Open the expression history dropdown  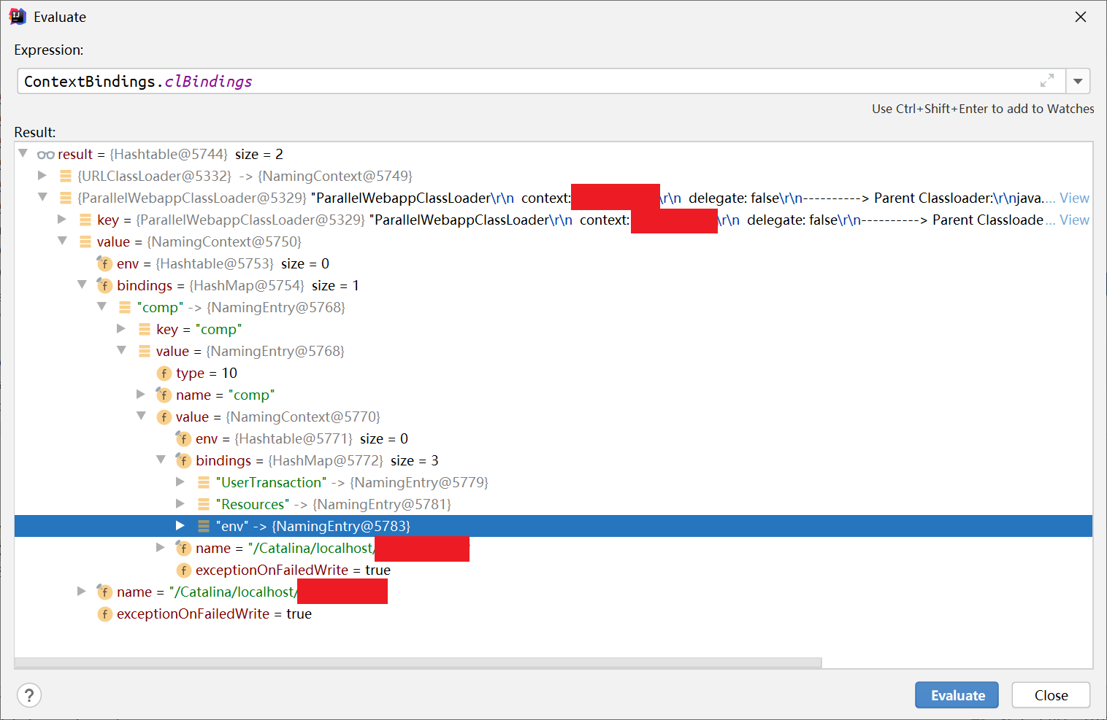click(1078, 81)
